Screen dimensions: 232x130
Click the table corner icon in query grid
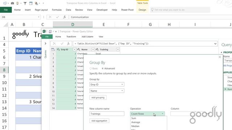coord(53,49)
